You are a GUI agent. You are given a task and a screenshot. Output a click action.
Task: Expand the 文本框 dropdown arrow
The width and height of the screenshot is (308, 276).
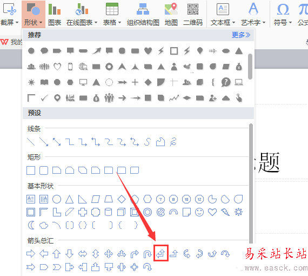(233, 22)
